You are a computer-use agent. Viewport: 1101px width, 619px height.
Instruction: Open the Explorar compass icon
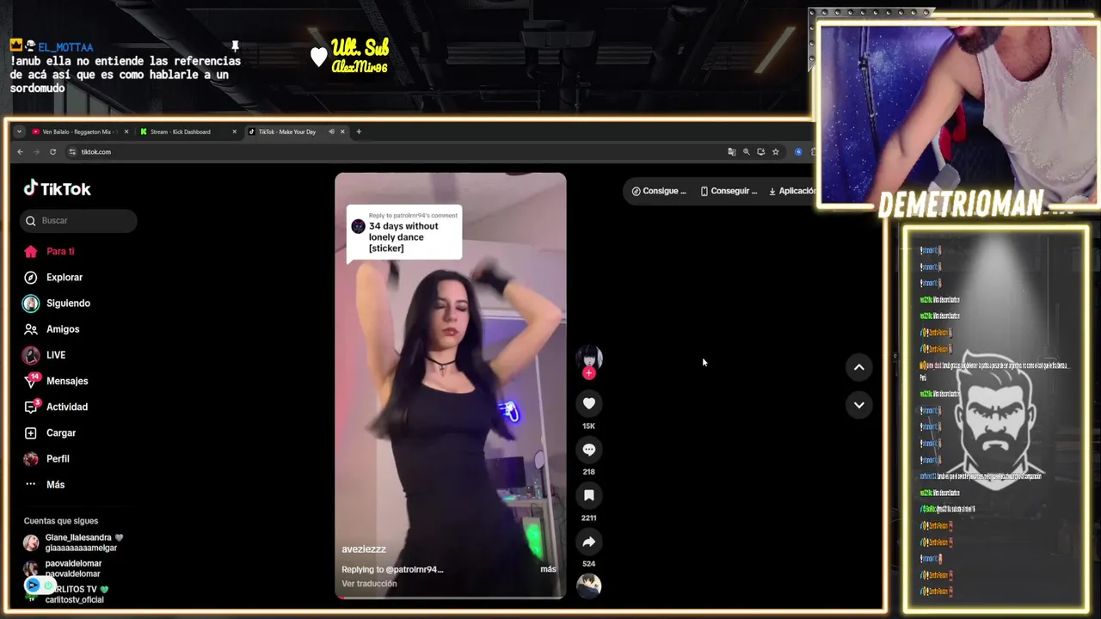tap(31, 278)
